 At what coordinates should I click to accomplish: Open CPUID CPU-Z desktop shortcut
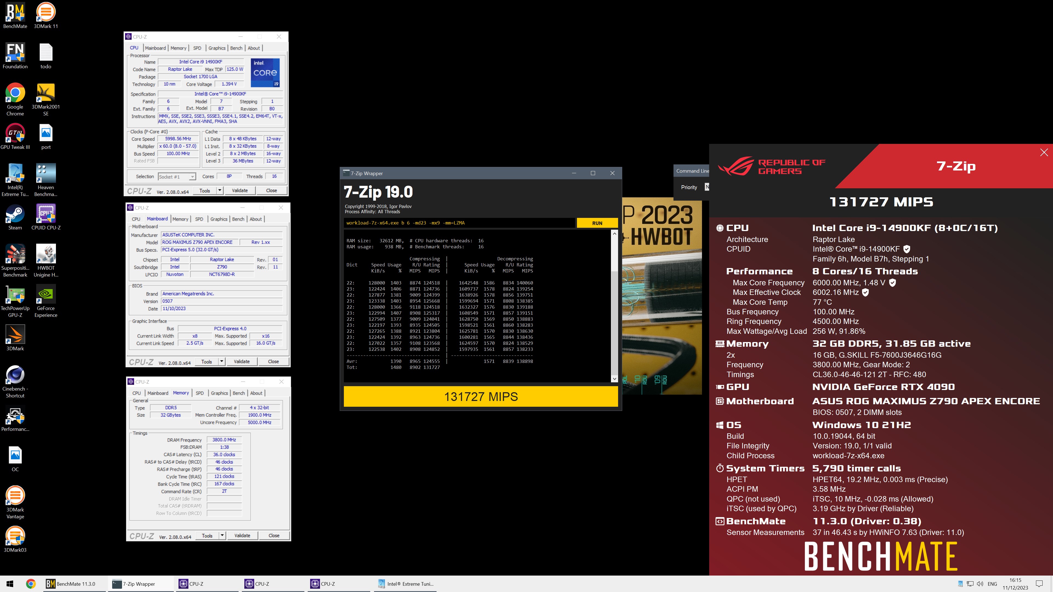coord(46,217)
